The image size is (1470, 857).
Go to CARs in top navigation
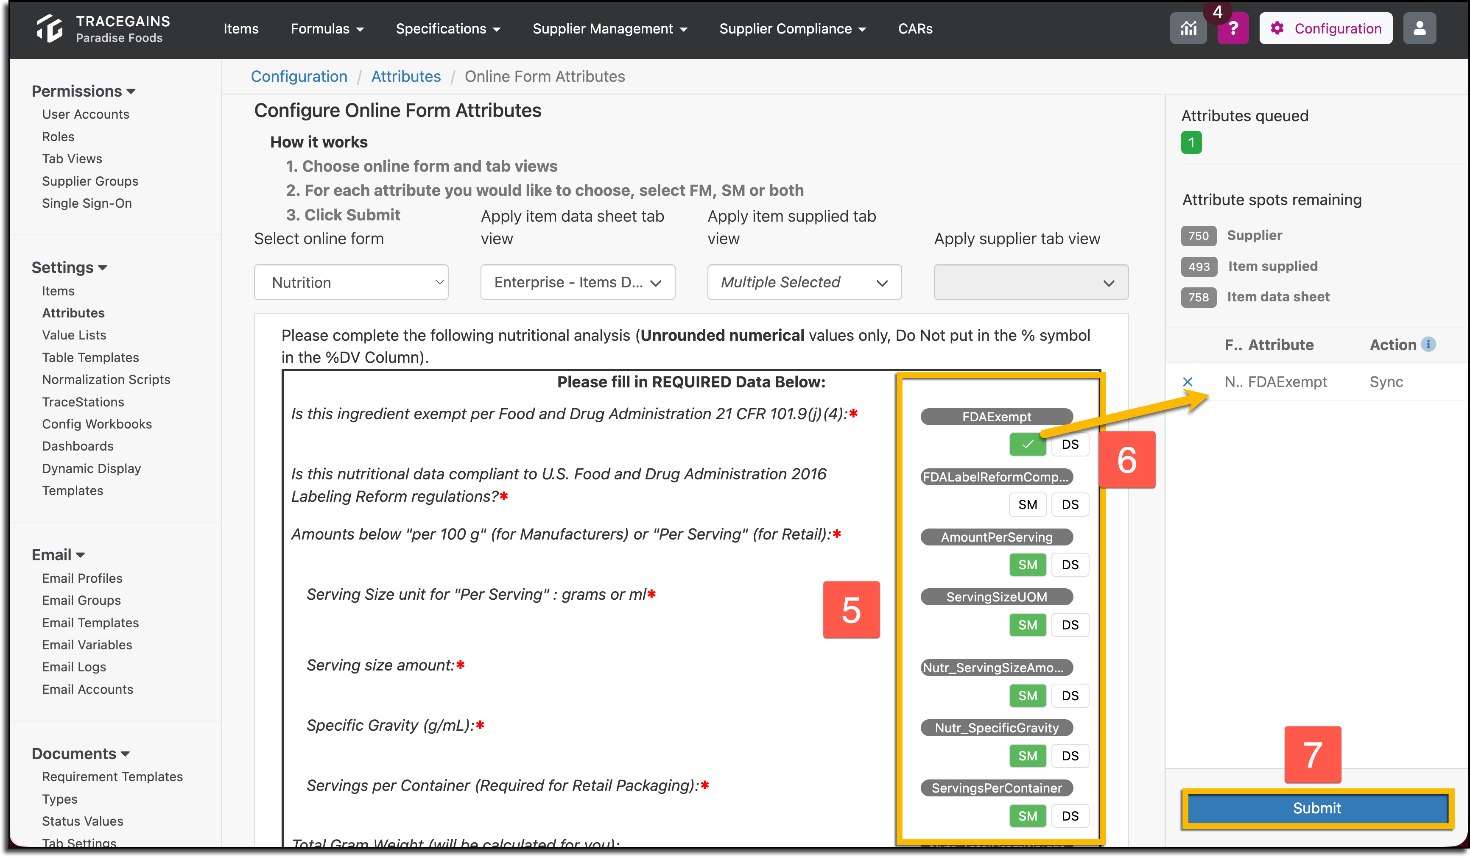click(x=915, y=28)
